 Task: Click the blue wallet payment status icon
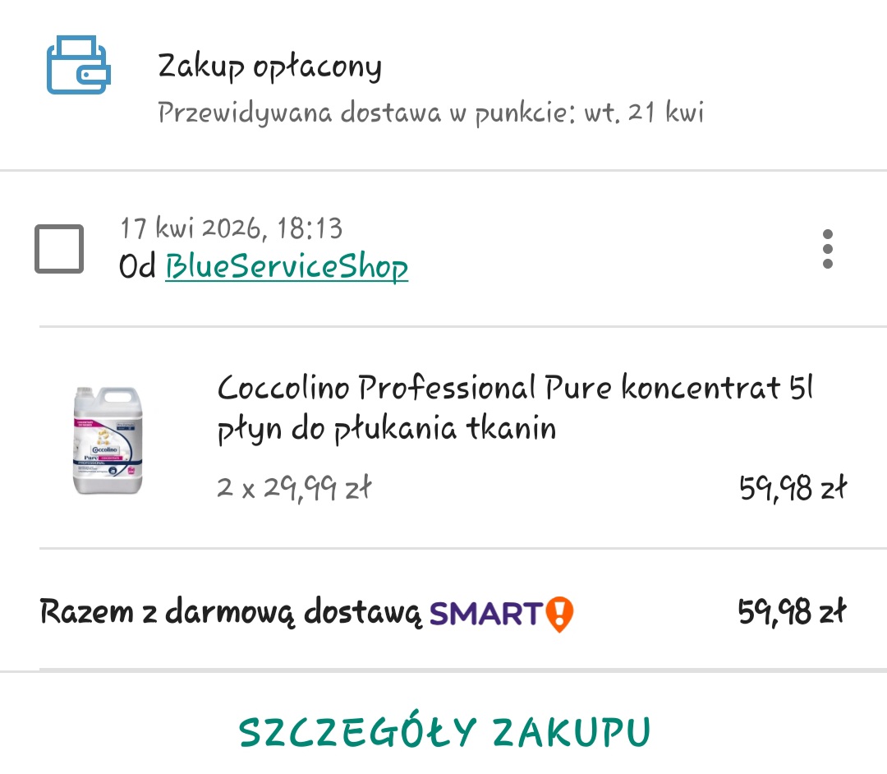point(79,65)
